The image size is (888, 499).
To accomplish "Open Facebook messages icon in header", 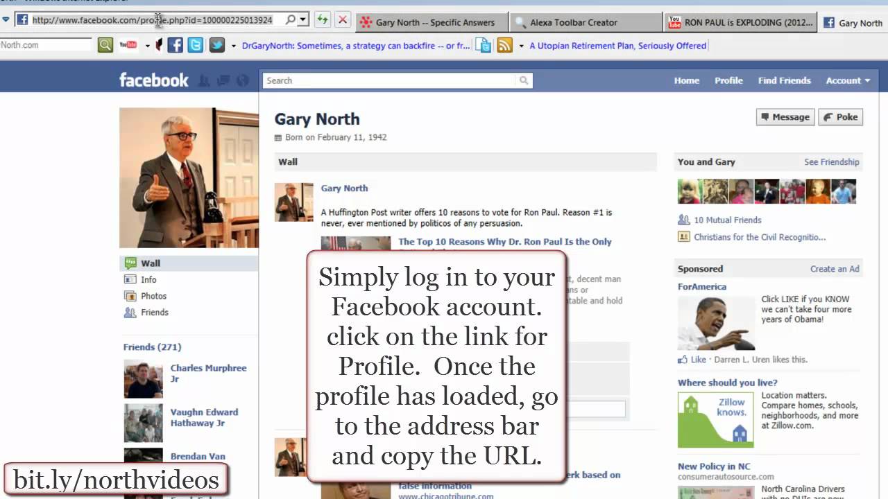I will pos(223,80).
